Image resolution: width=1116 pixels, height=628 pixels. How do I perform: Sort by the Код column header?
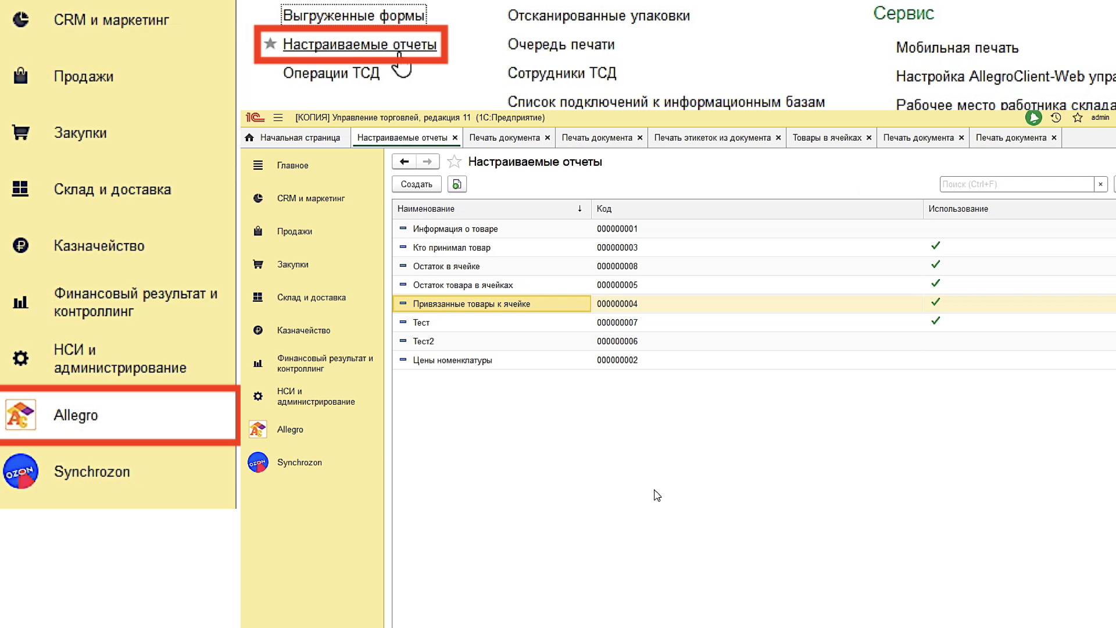757,209
